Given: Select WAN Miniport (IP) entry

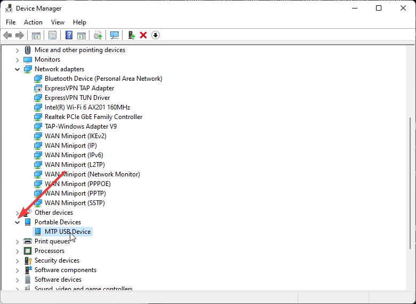Looking at the screenshot, I should point(71,146).
